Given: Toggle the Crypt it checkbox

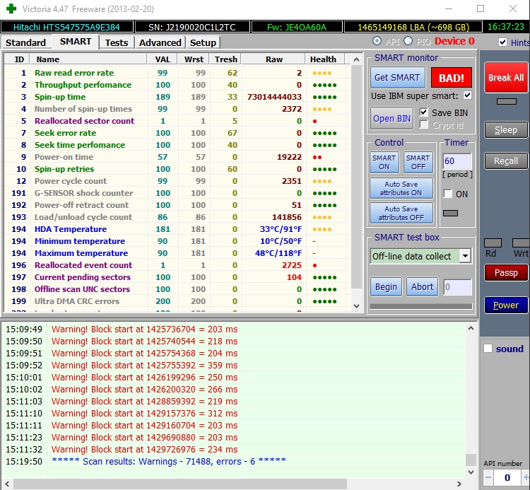Looking at the screenshot, I should coord(423,124).
